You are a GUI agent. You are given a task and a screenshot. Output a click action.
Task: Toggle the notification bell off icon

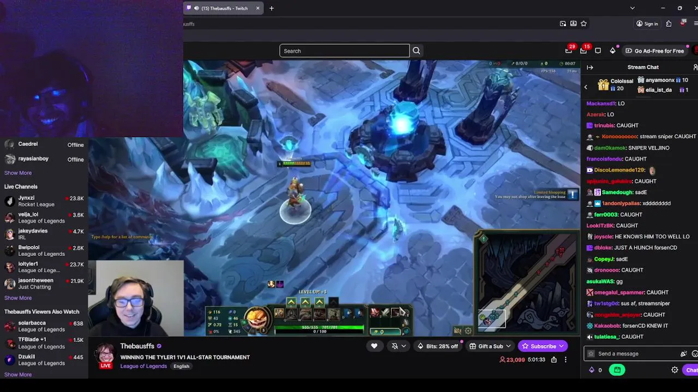(x=395, y=346)
